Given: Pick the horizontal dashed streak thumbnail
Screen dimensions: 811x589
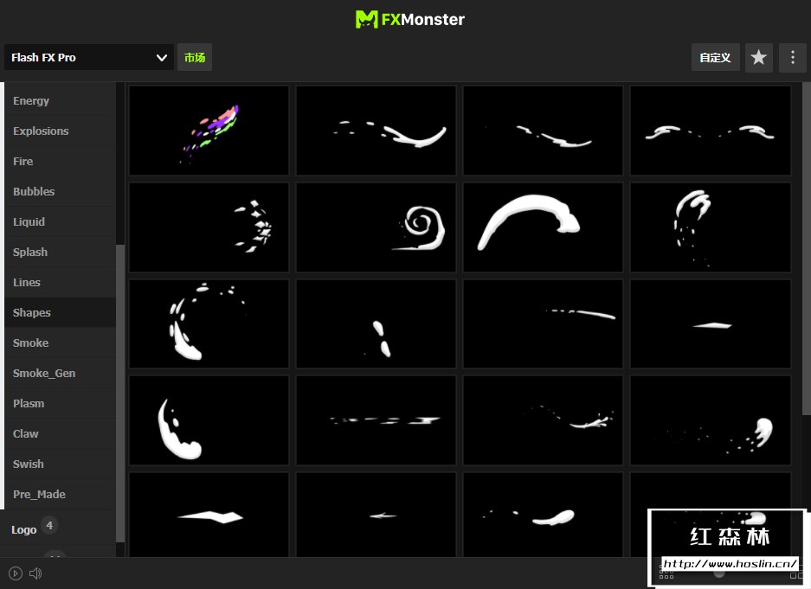Looking at the screenshot, I should [376, 420].
